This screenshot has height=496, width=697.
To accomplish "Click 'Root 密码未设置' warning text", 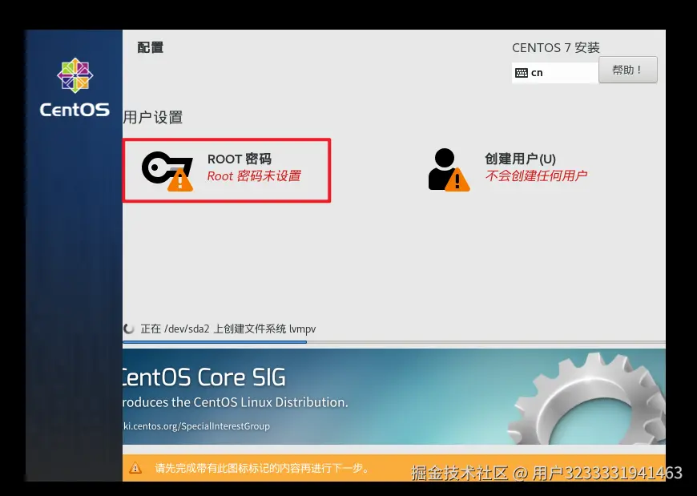I will point(254,176).
